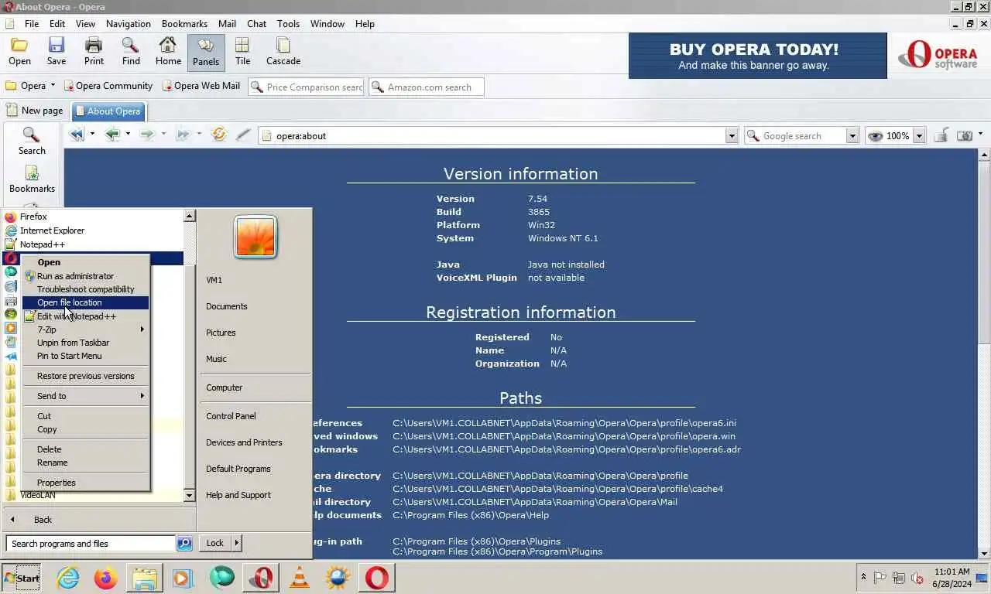Click the Print toolbar icon
The width and height of the screenshot is (991, 594).
[94, 52]
